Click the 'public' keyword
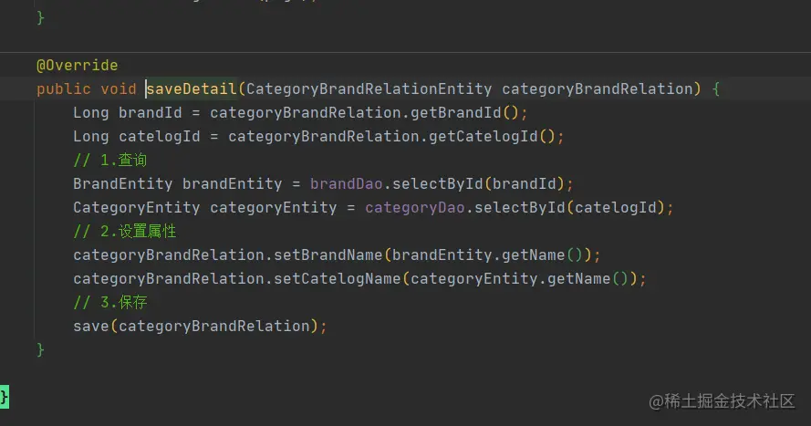 64,88
